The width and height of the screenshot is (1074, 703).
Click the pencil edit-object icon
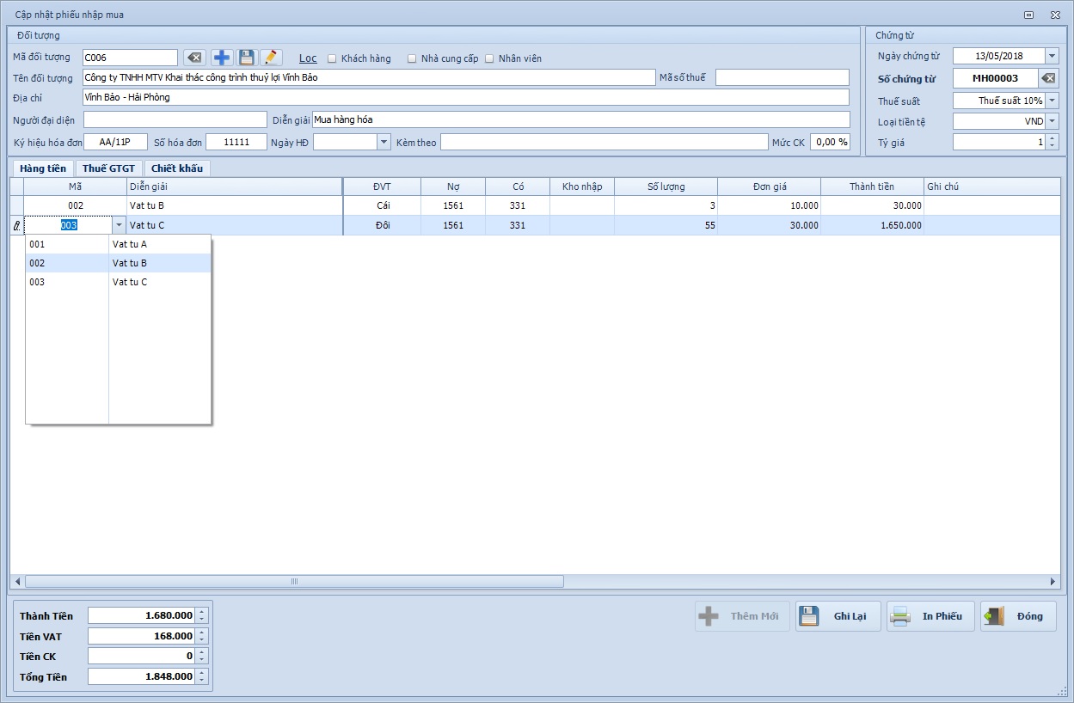pyautogui.click(x=271, y=58)
